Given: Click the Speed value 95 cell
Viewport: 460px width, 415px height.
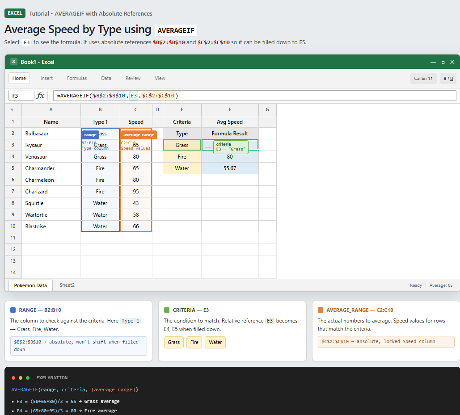Looking at the screenshot, I should coord(136,191).
